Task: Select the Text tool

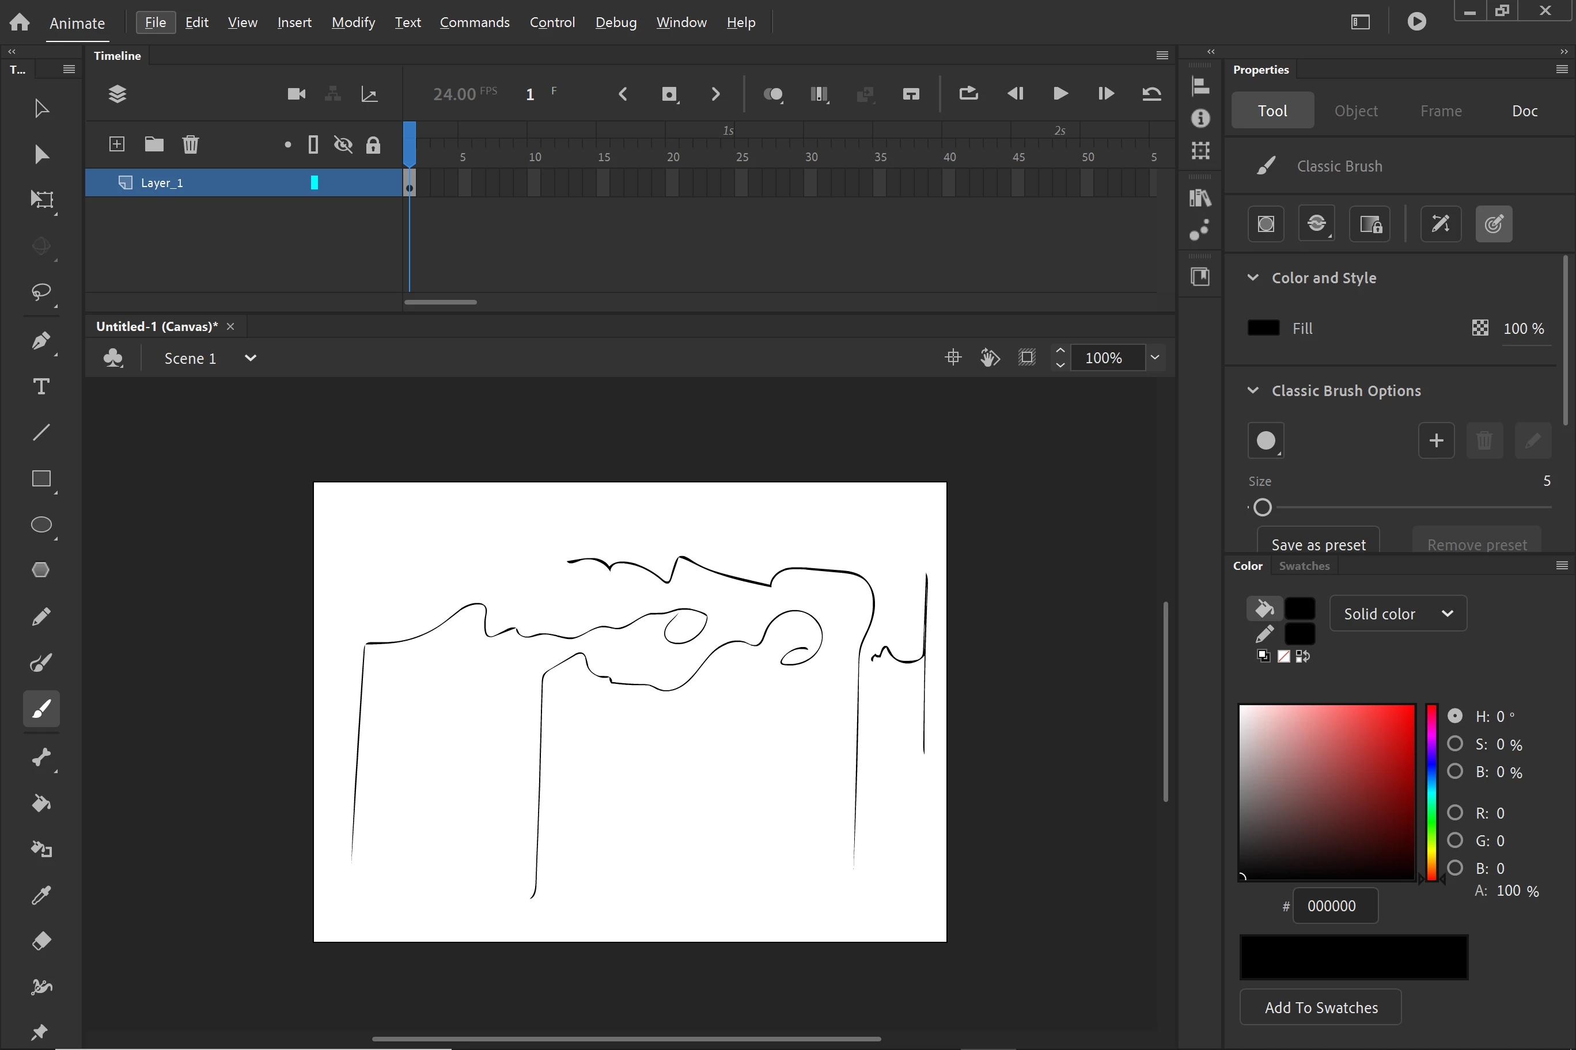Action: [41, 386]
